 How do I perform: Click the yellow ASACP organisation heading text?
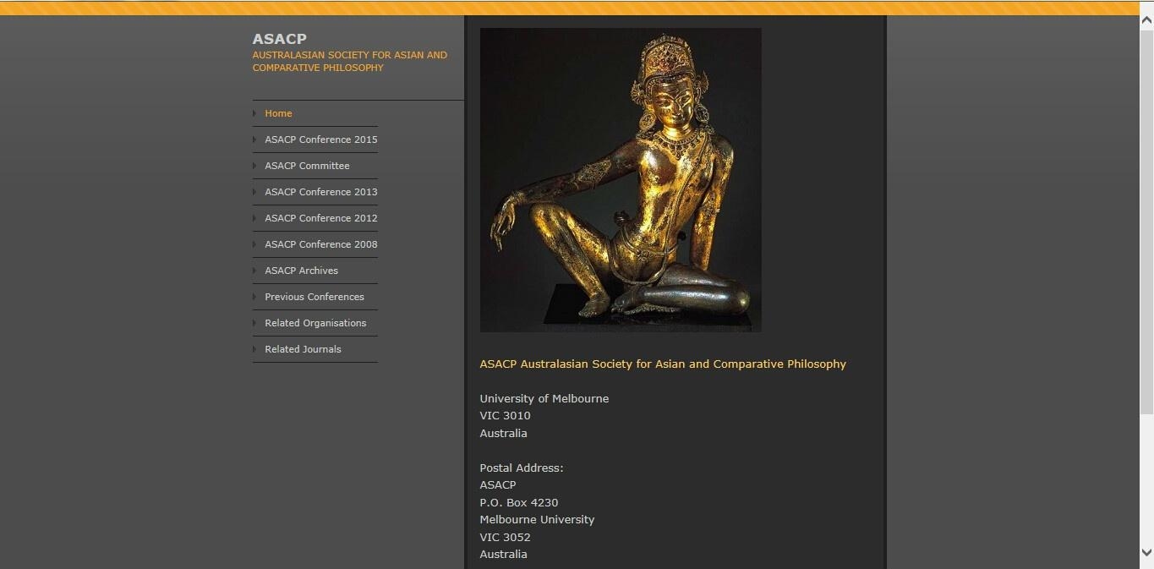pyautogui.click(x=663, y=364)
